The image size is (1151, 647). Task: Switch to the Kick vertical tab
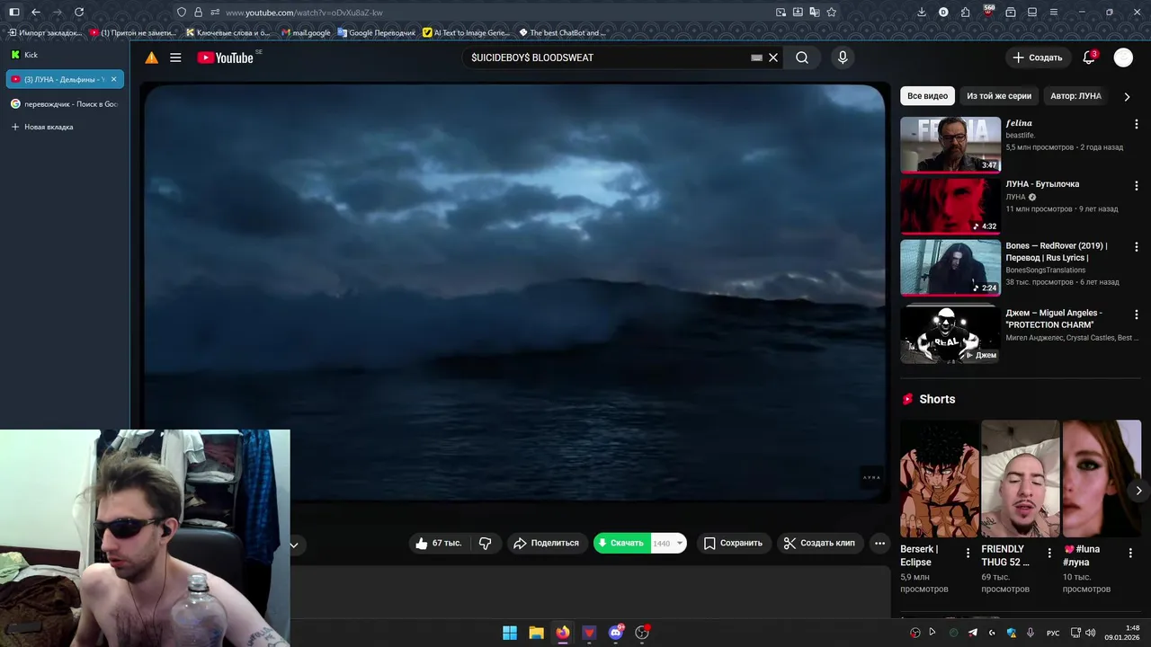[x=65, y=55]
